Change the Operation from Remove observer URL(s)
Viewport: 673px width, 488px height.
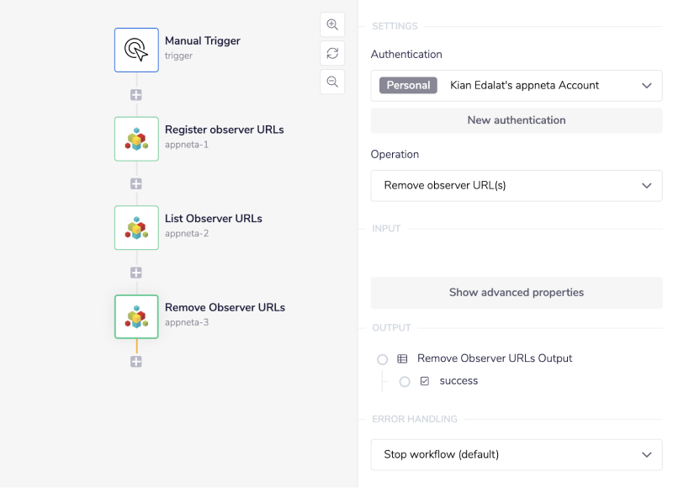click(516, 185)
